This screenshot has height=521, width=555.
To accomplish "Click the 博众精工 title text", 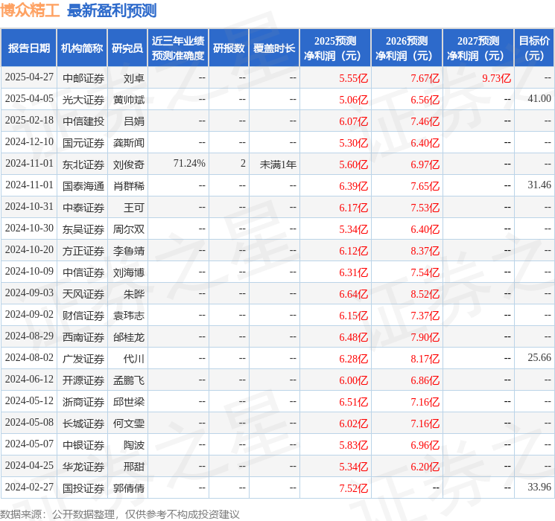I will pos(30,10).
